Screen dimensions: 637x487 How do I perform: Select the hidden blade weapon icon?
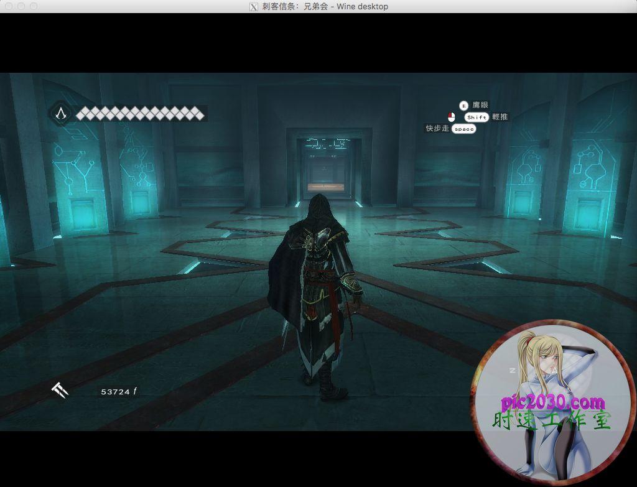[x=60, y=390]
